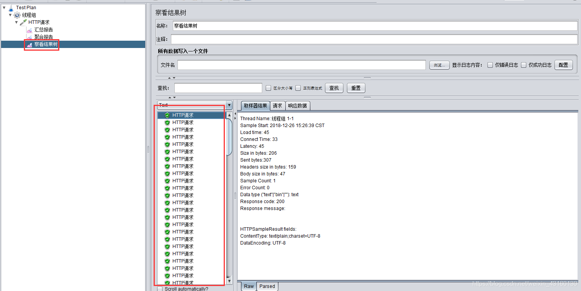581x291 pixels.
Task: Click the 'Connect Time: 33' line
Action: [259, 139]
